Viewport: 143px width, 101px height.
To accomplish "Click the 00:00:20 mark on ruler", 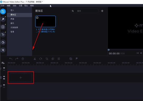I will click(69, 63).
